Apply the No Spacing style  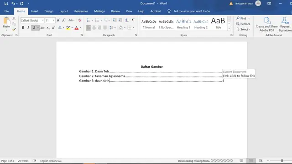pos(166,24)
